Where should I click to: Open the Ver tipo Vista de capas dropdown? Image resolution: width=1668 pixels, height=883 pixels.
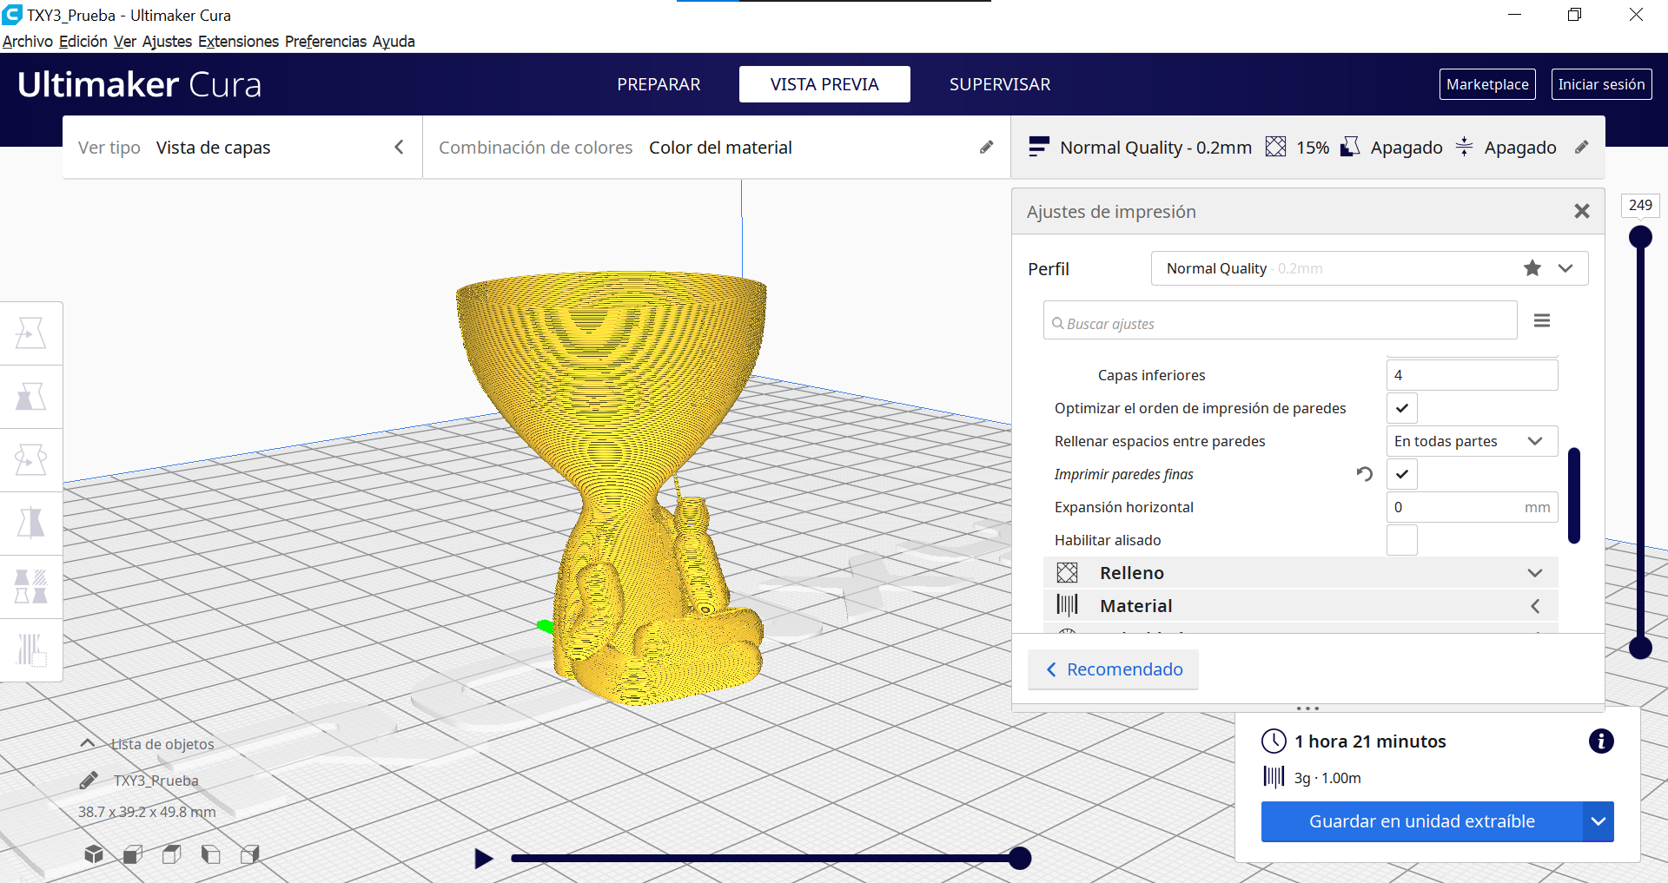pos(242,148)
